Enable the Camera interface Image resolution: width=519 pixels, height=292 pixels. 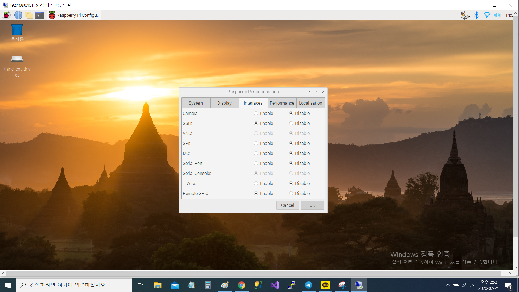256,113
